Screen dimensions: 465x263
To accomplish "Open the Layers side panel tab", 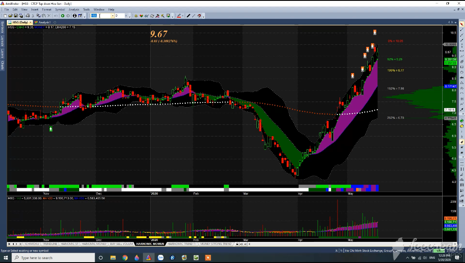I will tap(3, 53).
